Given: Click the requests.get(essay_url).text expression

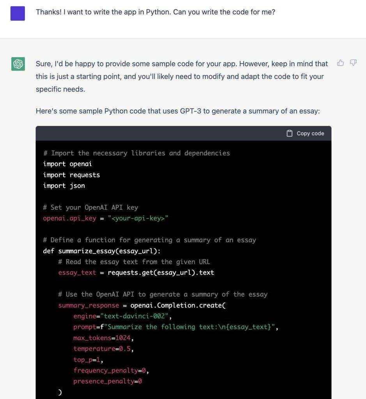Looking at the screenshot, I should pos(161,273).
